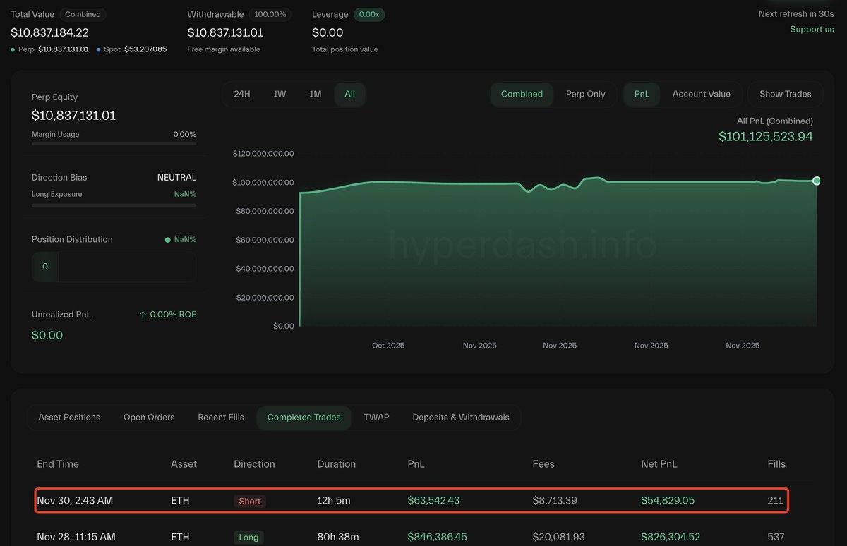
Task: Click the Show Trades button
Action: point(785,94)
